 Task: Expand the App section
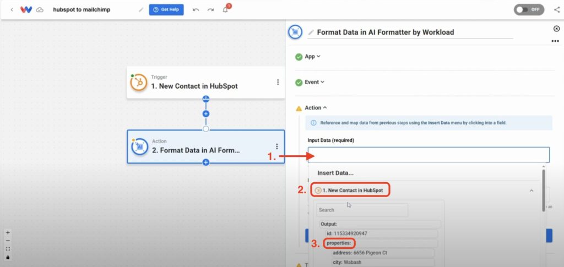point(312,56)
